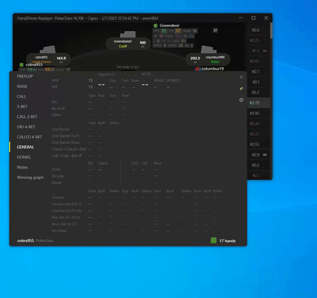
Task: Select the GENERAL tab
Action: point(26,147)
